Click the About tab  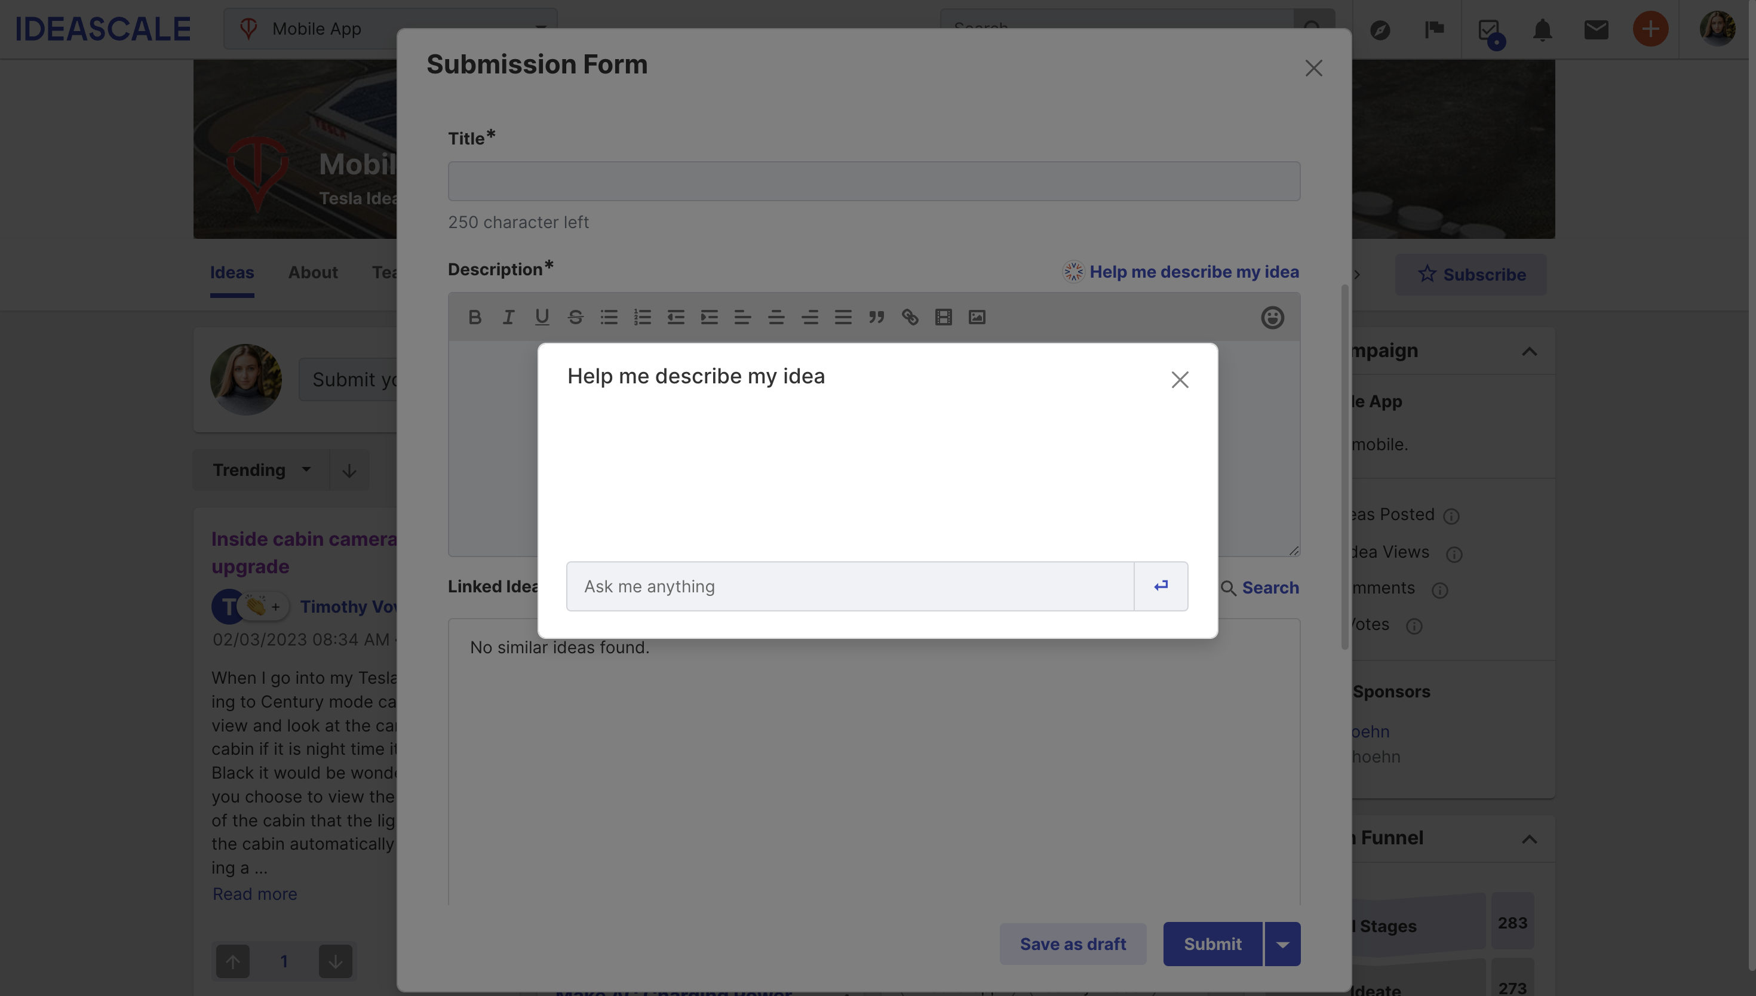(x=312, y=271)
